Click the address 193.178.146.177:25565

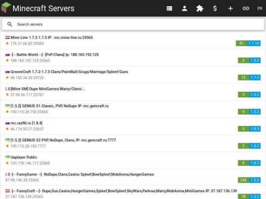click(30, 163)
